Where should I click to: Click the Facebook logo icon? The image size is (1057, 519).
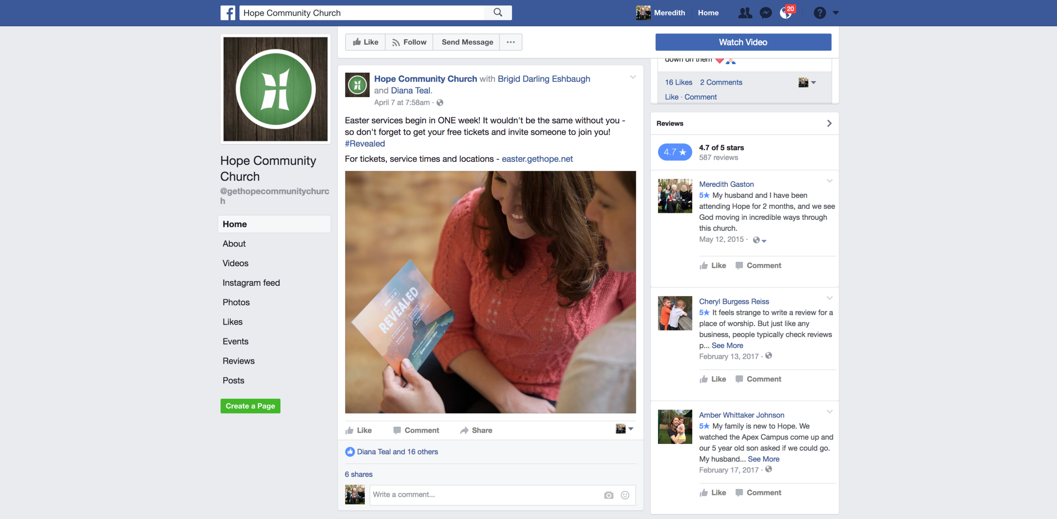pos(227,13)
